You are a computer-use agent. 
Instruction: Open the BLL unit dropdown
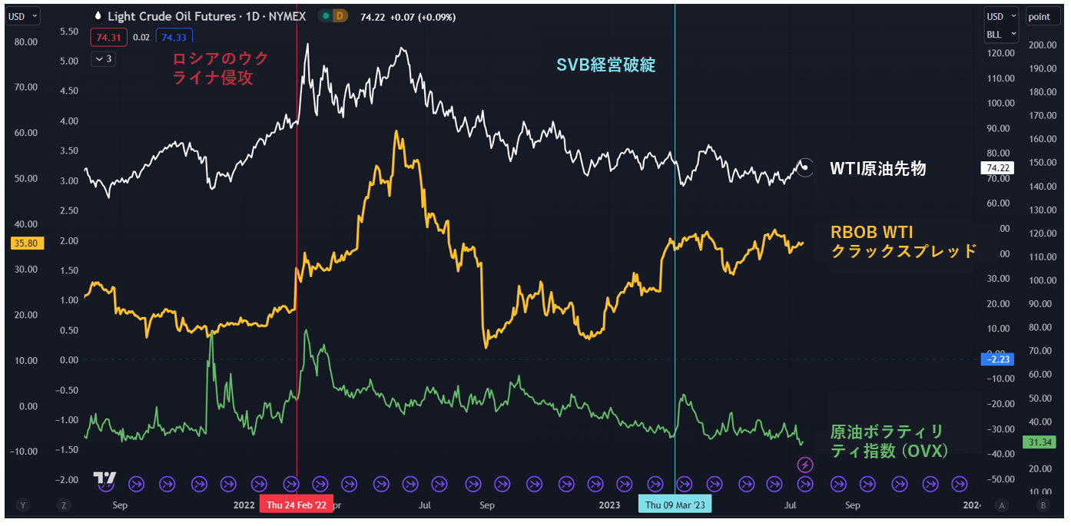pyautogui.click(x=1001, y=34)
